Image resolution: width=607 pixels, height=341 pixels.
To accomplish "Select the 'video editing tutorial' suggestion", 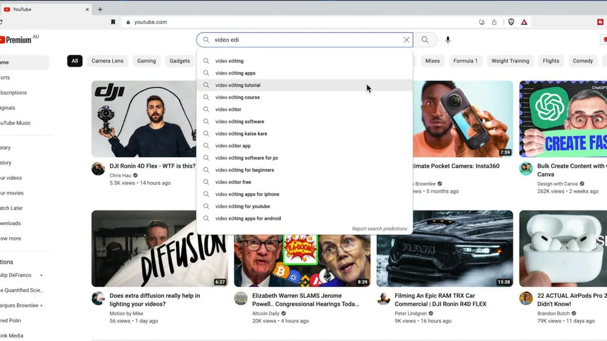I will point(237,86).
